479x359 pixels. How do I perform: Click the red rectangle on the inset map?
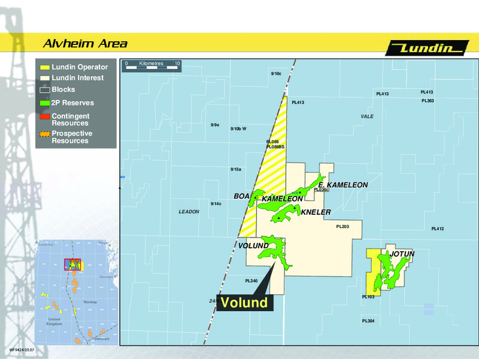[72, 264]
